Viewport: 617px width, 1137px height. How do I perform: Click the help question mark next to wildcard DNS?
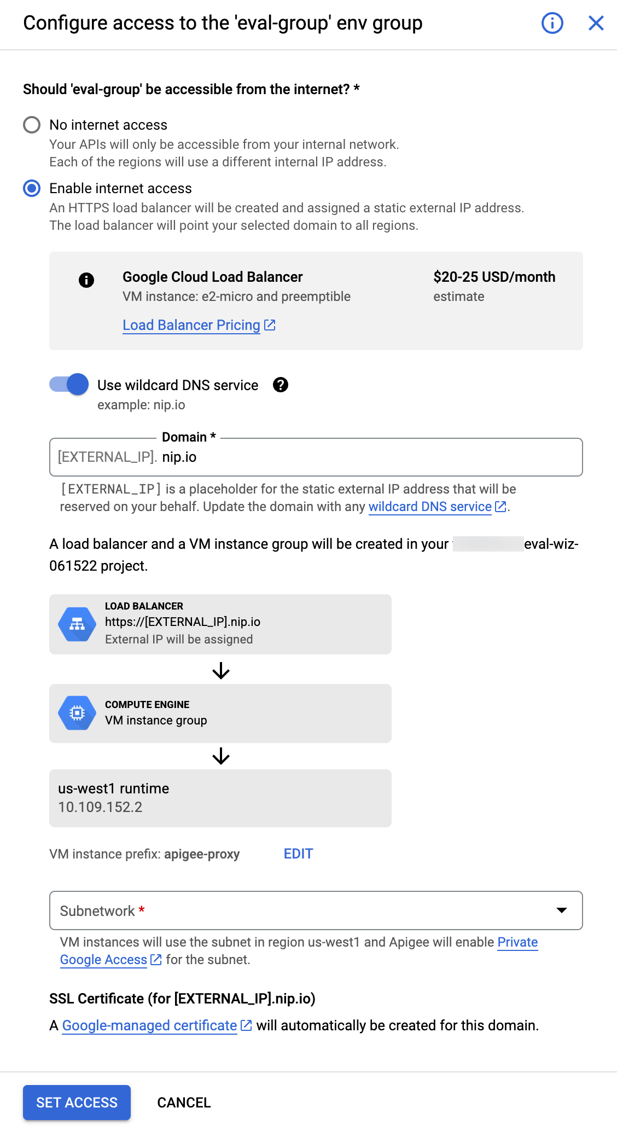pos(281,386)
